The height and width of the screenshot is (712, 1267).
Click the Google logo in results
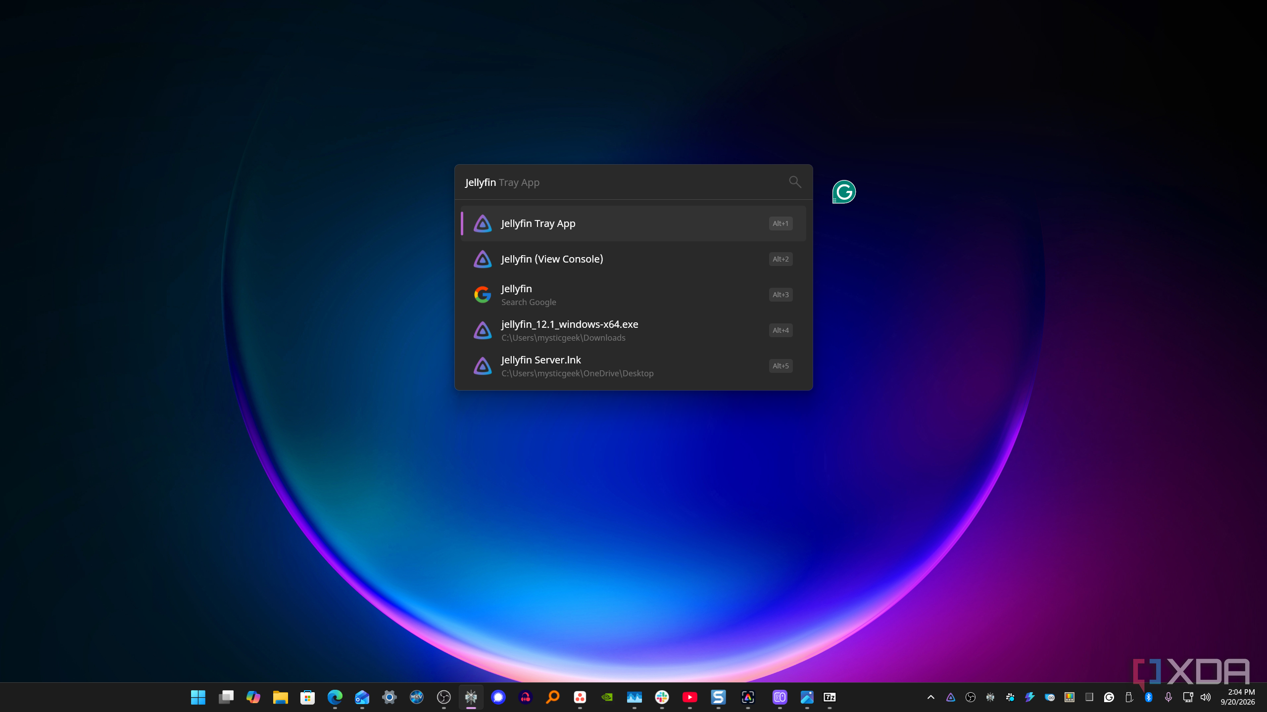click(x=483, y=295)
